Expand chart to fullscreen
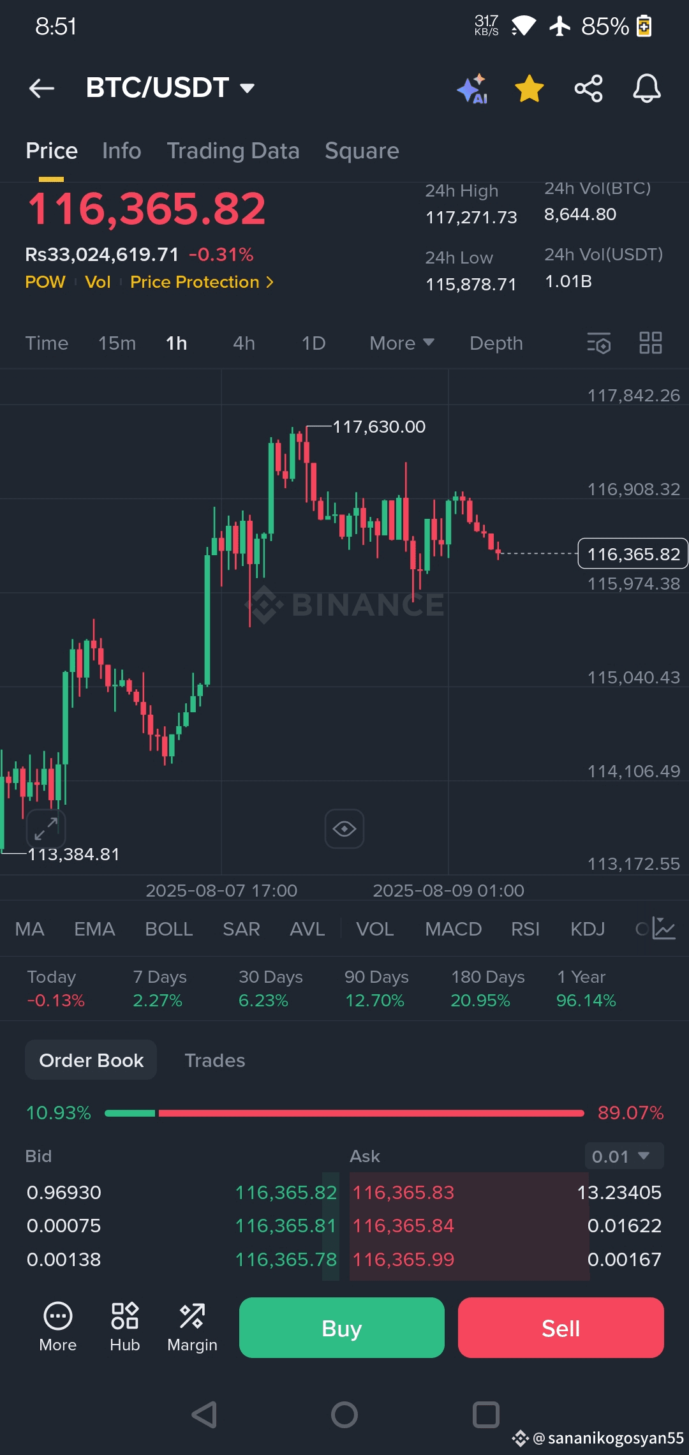689x1455 pixels. pyautogui.click(x=46, y=828)
